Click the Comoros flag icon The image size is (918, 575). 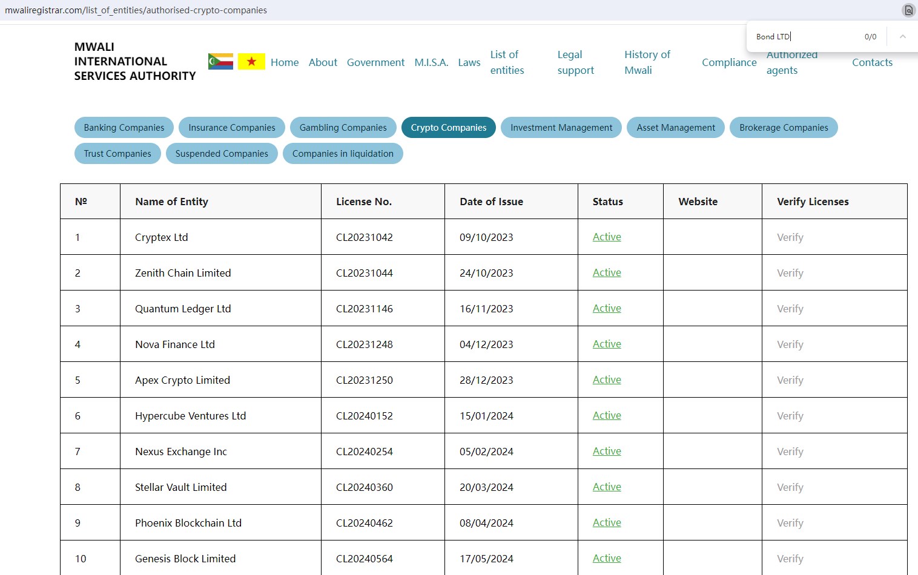[x=220, y=61]
